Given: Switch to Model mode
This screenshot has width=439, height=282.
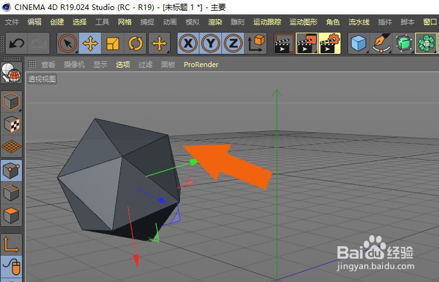Looking at the screenshot, I should coord(11,102).
